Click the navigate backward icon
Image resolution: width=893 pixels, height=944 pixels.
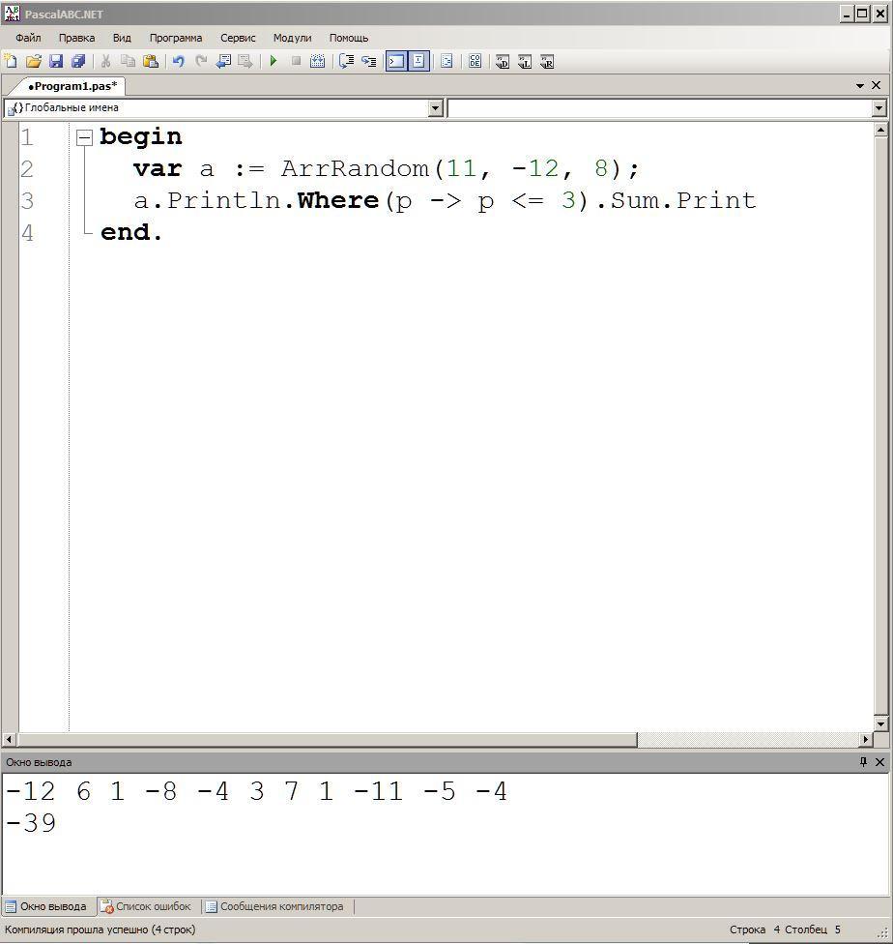tap(223, 61)
